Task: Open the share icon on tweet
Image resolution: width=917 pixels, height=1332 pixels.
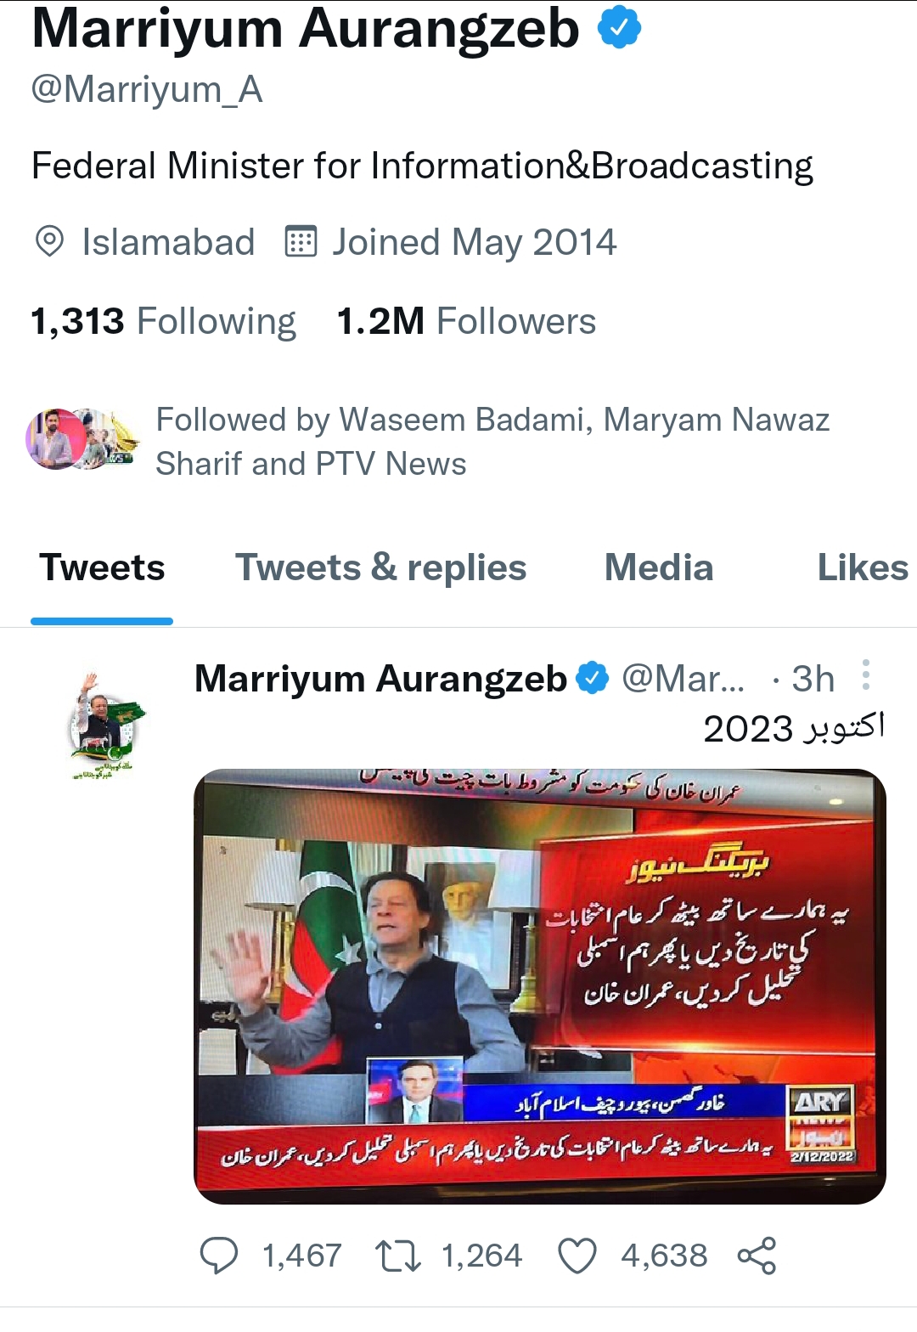Action: (757, 1256)
